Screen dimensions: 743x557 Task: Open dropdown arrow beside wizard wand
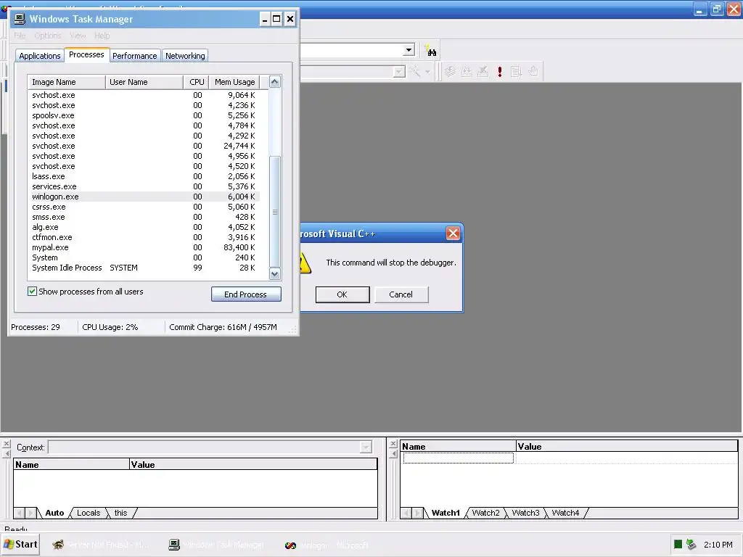(427, 72)
